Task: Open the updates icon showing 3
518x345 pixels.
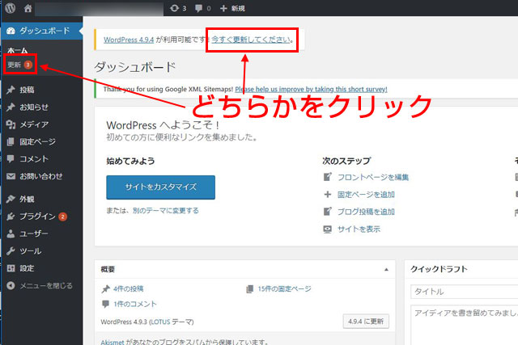Action: click(178, 8)
